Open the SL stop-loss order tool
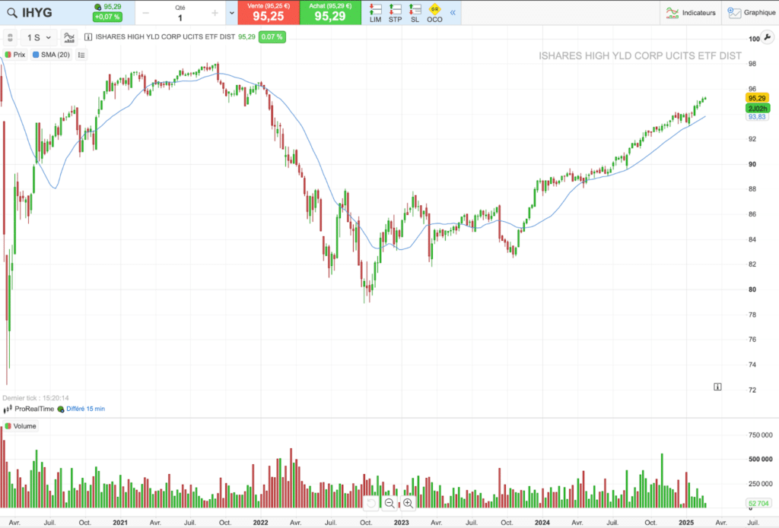The height and width of the screenshot is (528, 779). [x=415, y=13]
